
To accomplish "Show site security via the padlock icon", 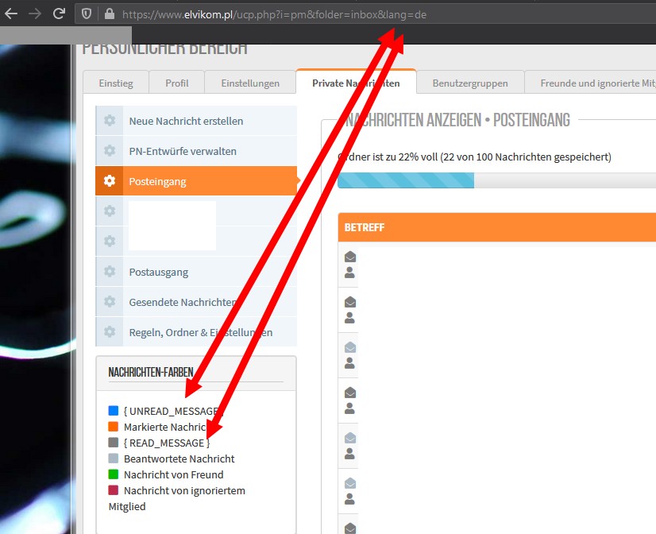I will pyautogui.click(x=110, y=14).
